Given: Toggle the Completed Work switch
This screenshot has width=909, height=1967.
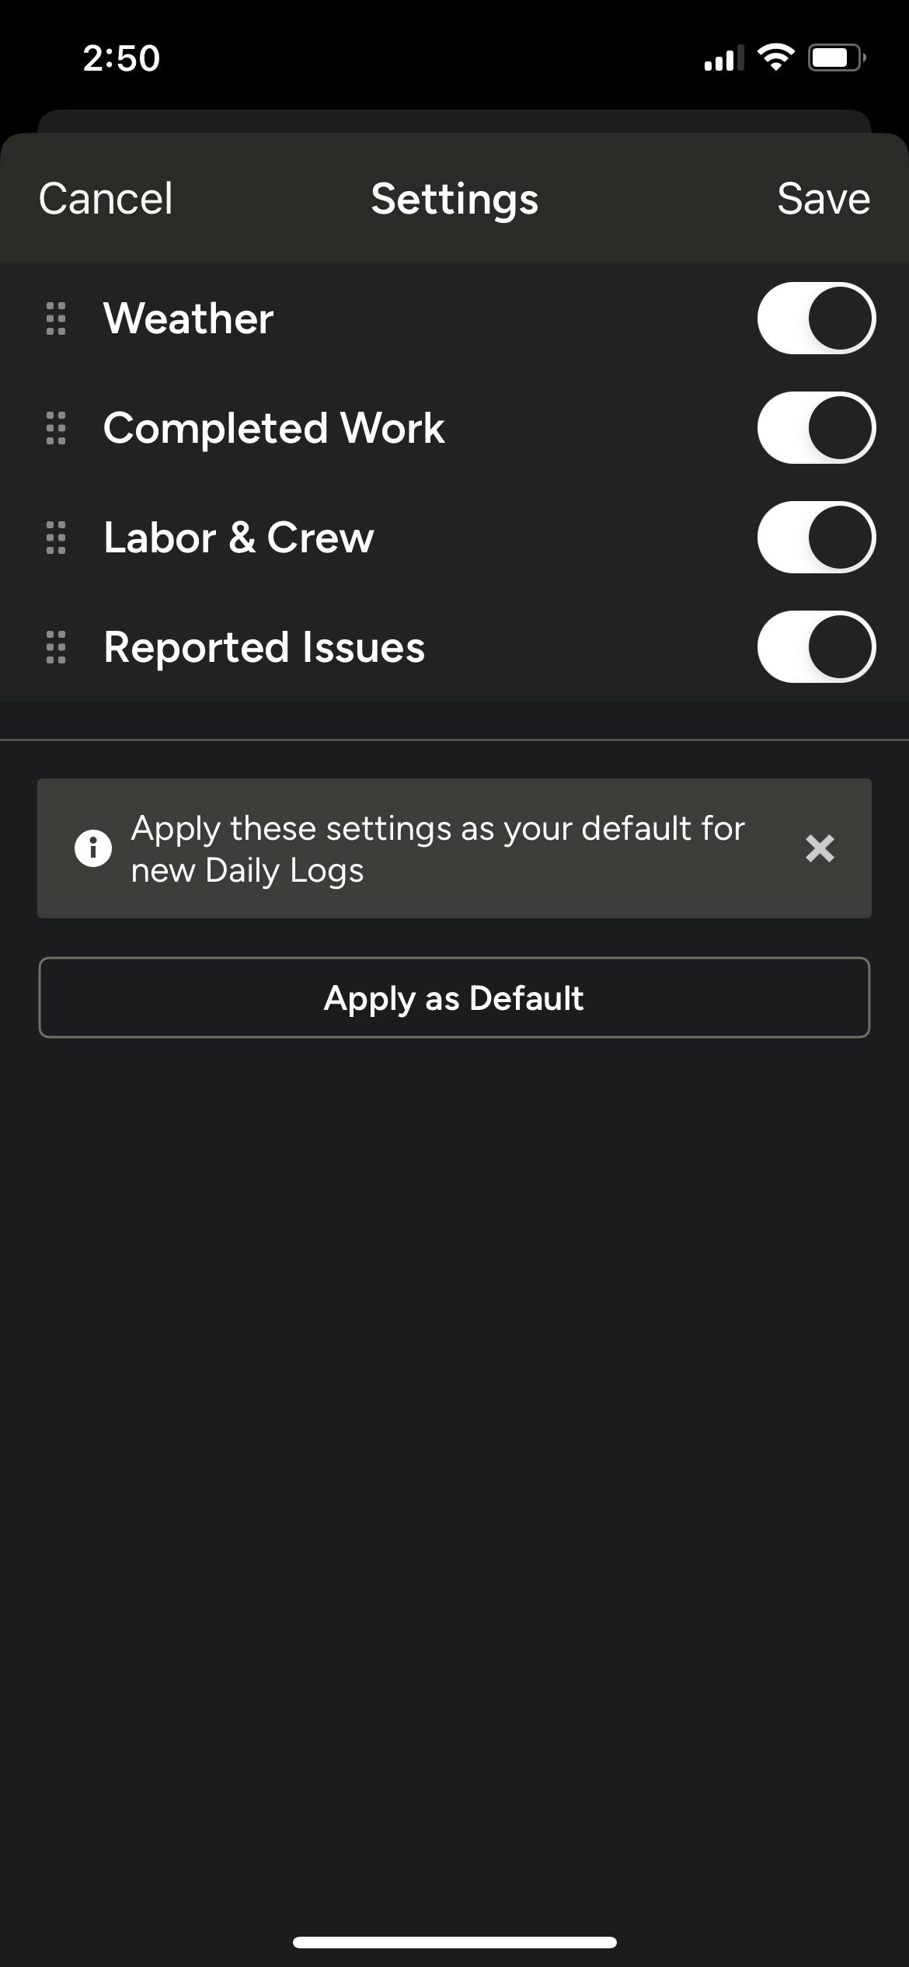Looking at the screenshot, I should (x=816, y=428).
